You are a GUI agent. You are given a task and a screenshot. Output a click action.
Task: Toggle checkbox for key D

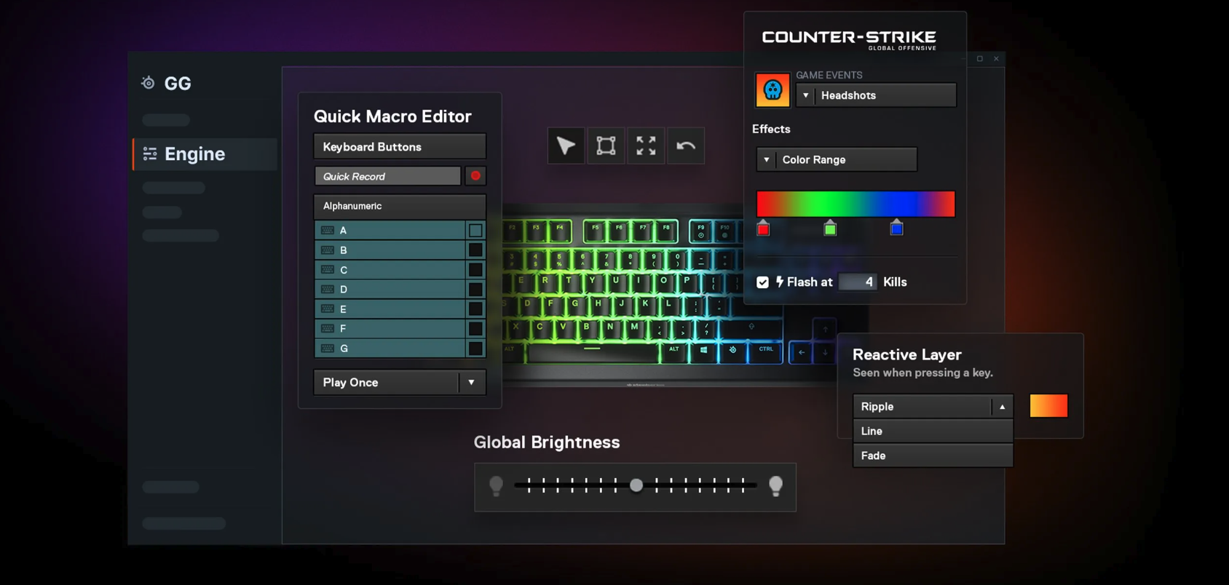tap(475, 289)
